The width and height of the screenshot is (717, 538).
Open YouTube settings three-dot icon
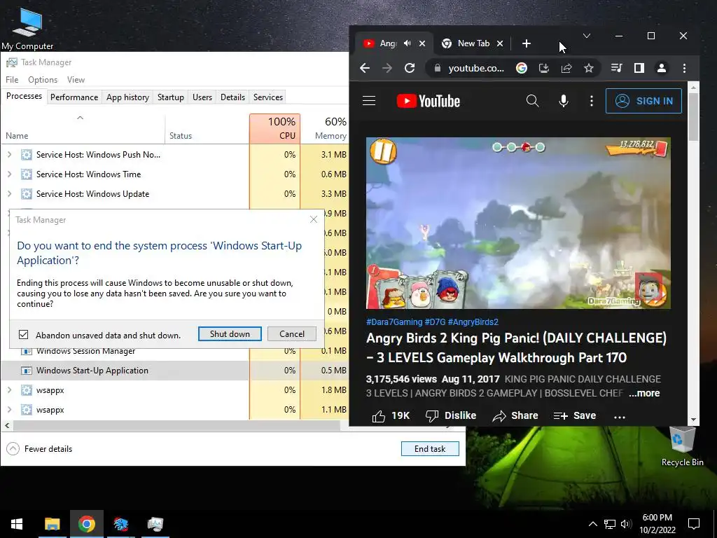click(x=591, y=101)
